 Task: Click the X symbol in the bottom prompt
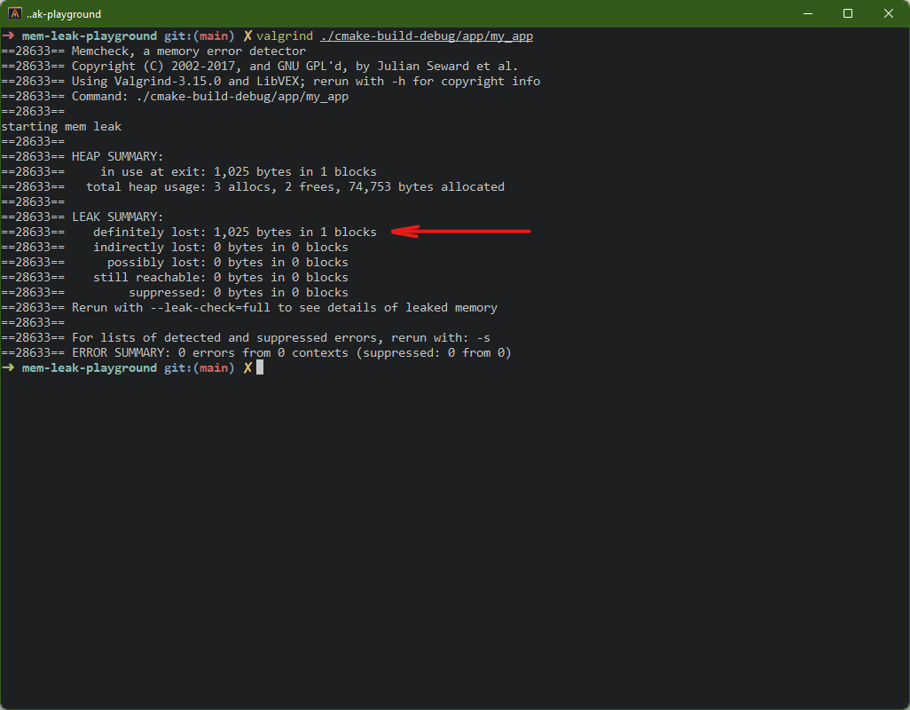tap(247, 367)
